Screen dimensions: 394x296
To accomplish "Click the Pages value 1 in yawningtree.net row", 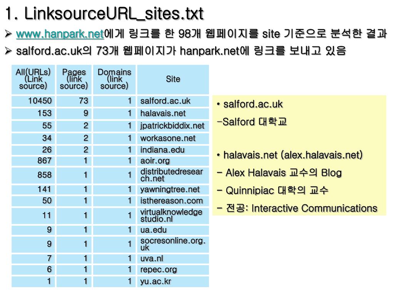I will click(86, 189).
